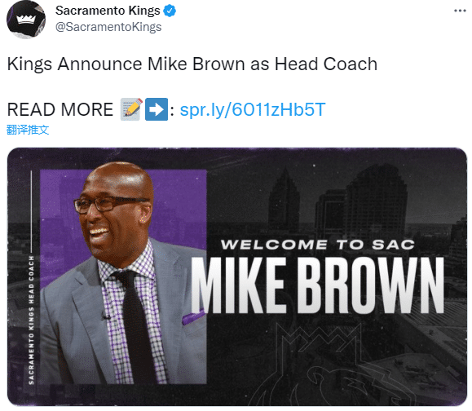
Task: Click the MIKE BROWN headline in image
Action: point(318,285)
